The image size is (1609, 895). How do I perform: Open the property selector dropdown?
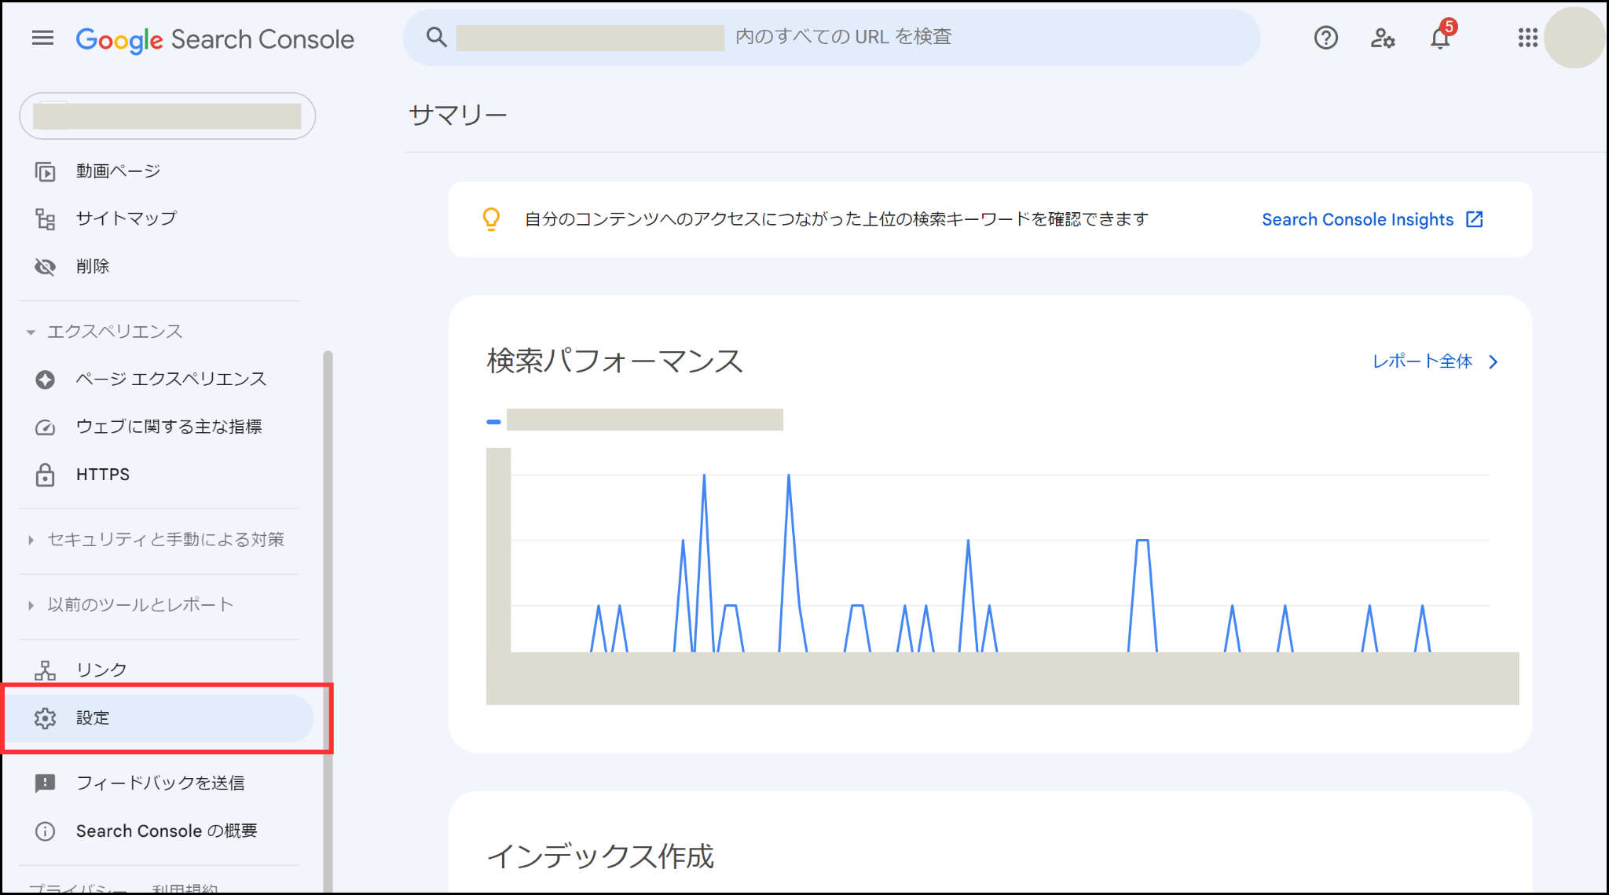point(167,116)
